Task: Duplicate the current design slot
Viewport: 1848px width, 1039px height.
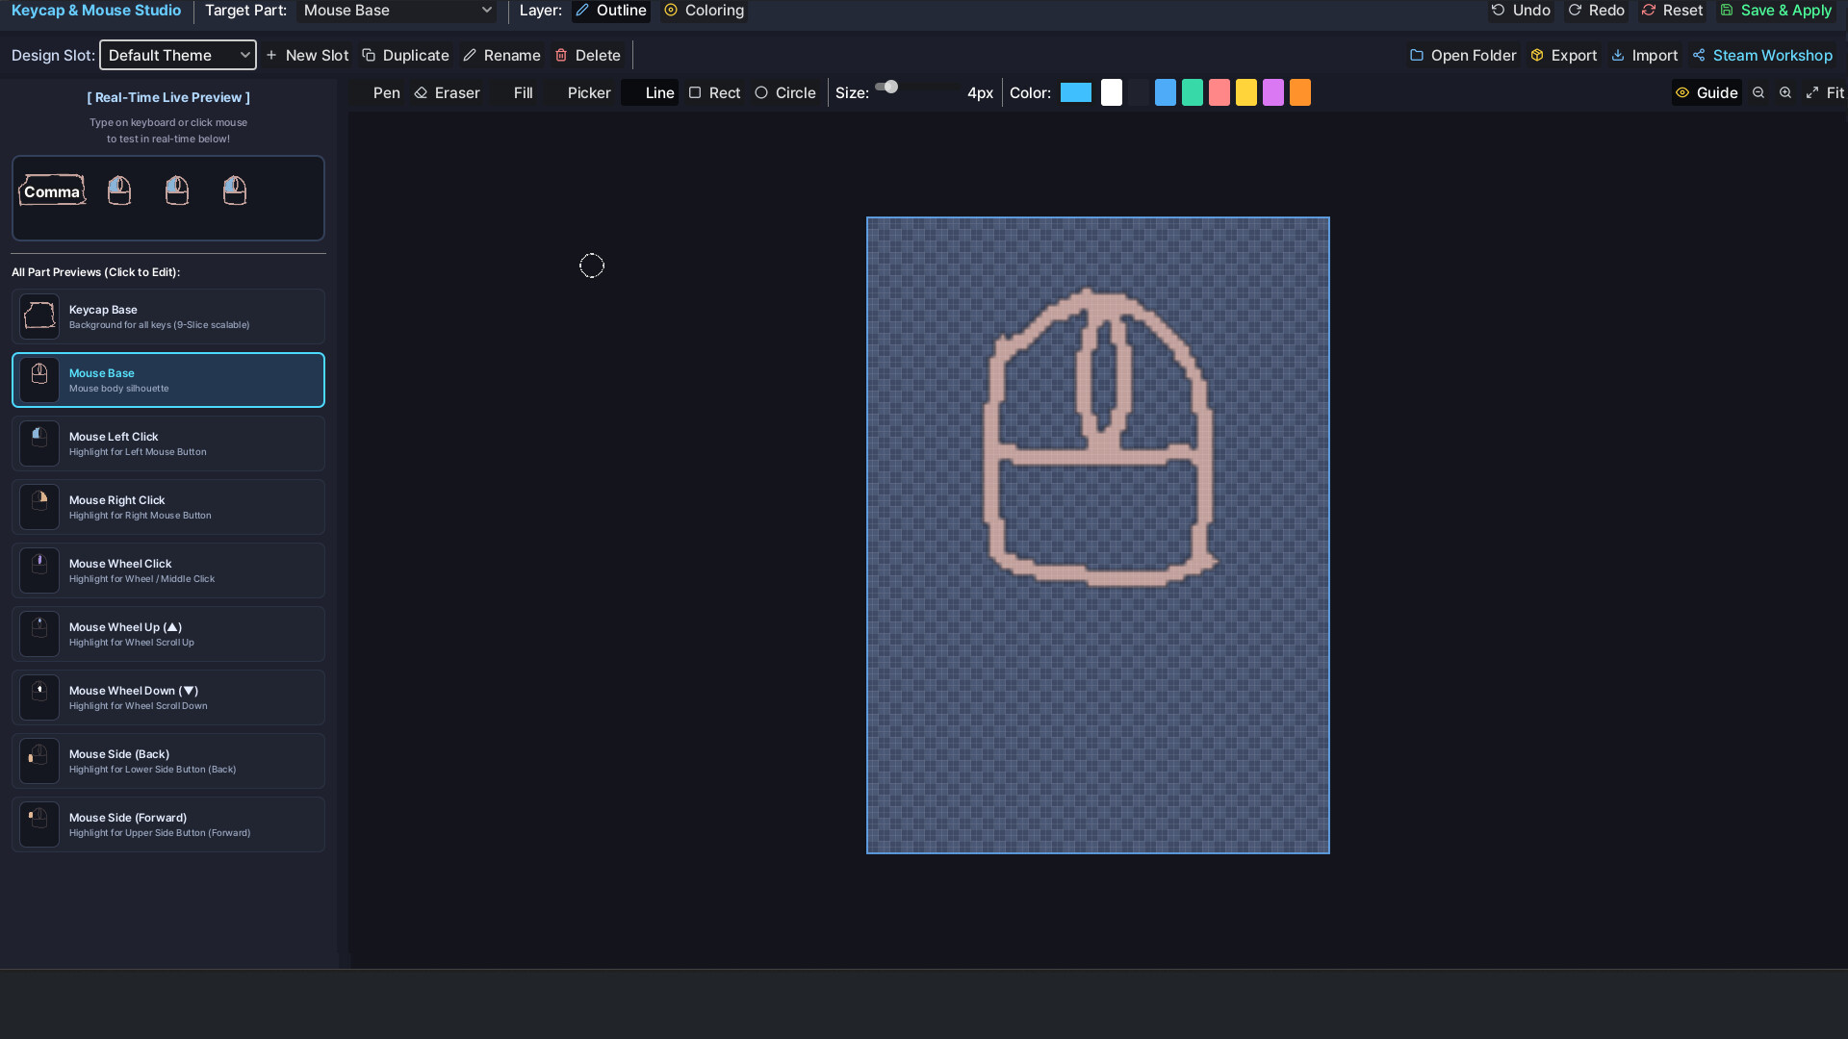Action: [x=405, y=56]
